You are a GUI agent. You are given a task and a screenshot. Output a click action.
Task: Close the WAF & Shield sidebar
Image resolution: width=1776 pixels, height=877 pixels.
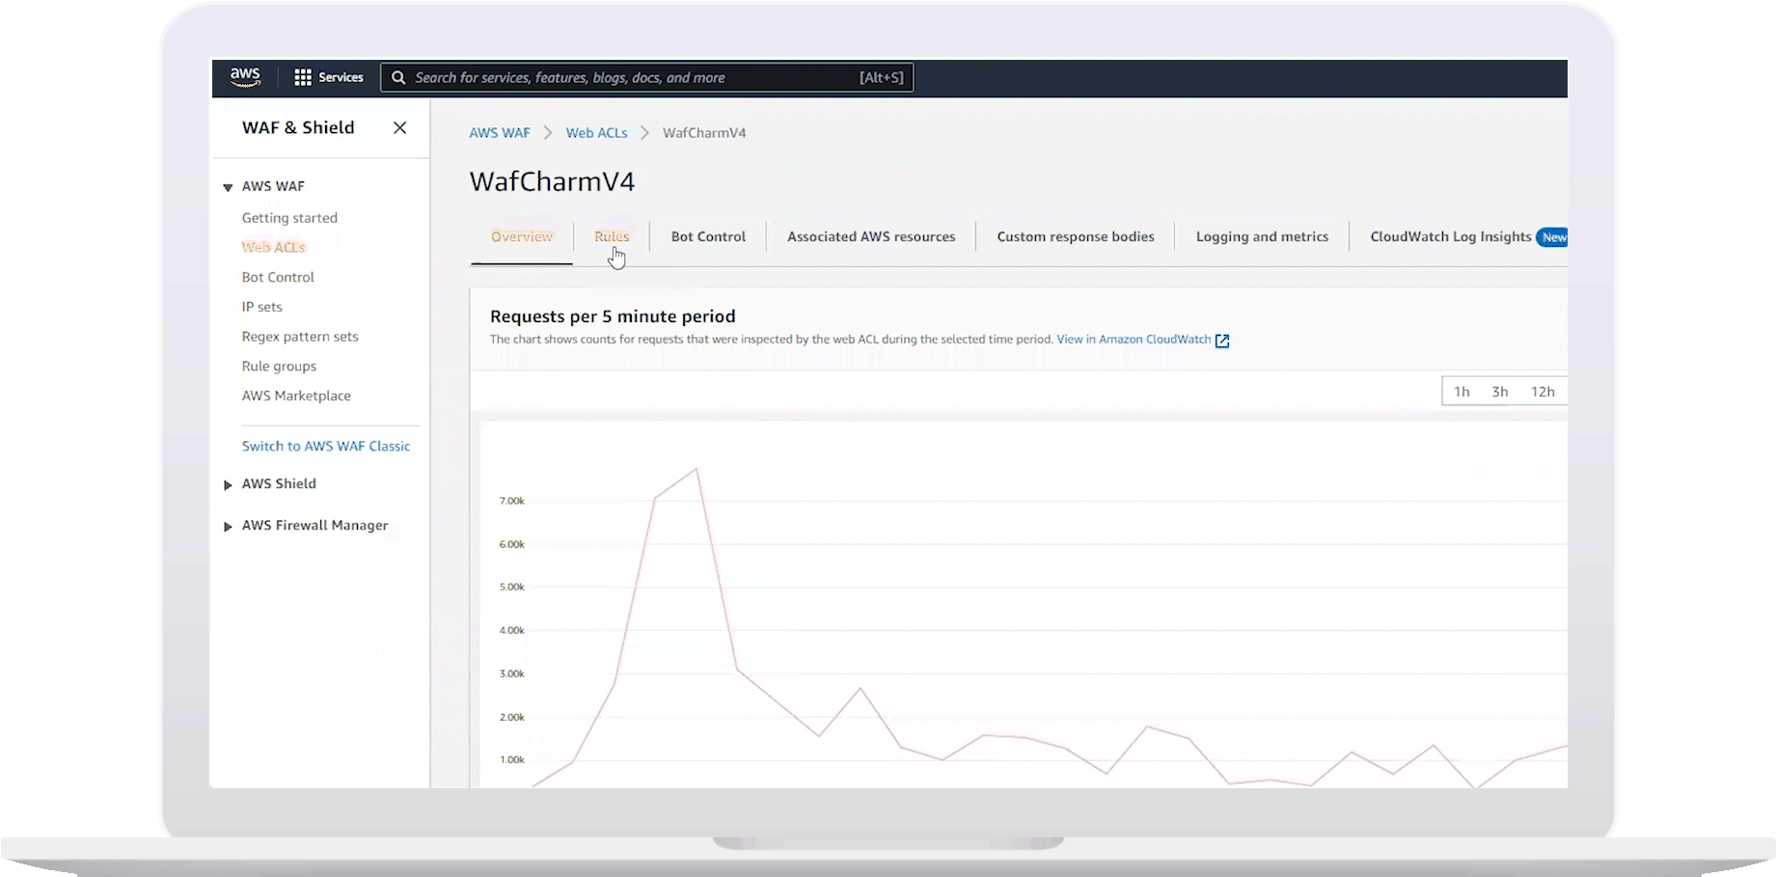(x=399, y=127)
